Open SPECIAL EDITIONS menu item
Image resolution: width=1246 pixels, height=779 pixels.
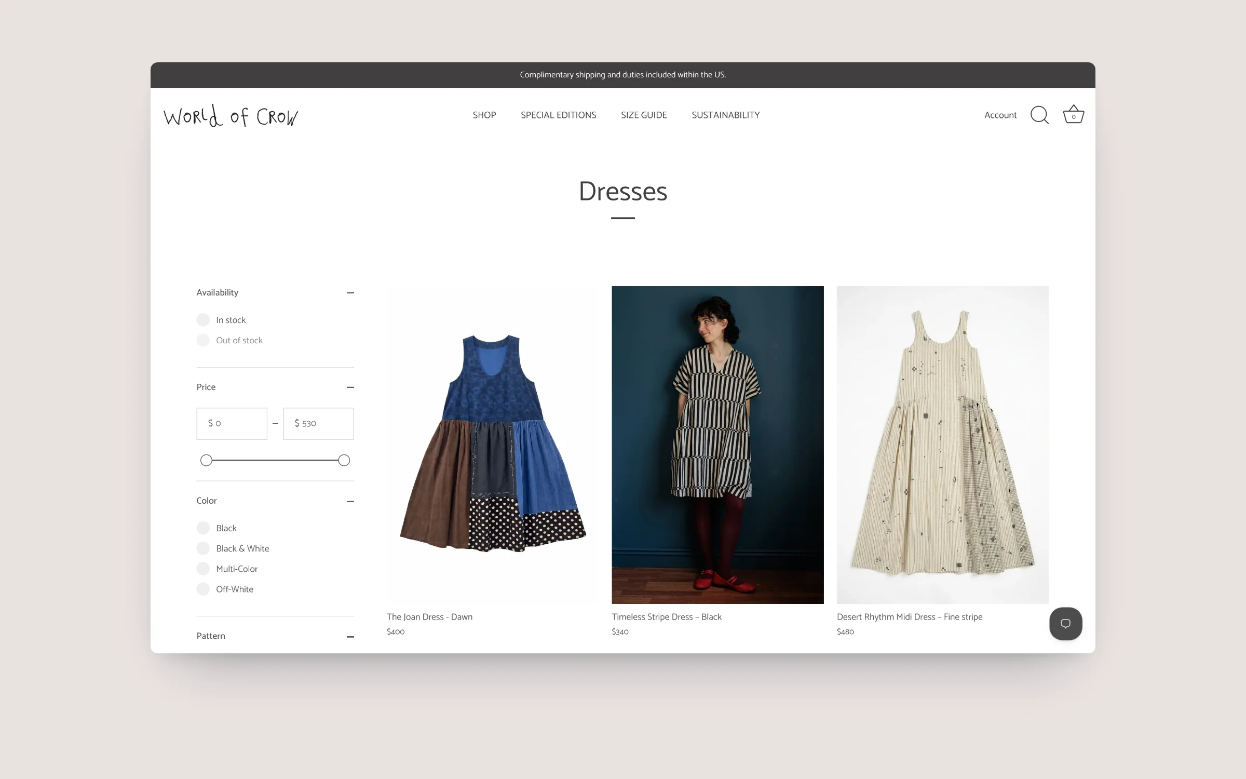(x=559, y=115)
